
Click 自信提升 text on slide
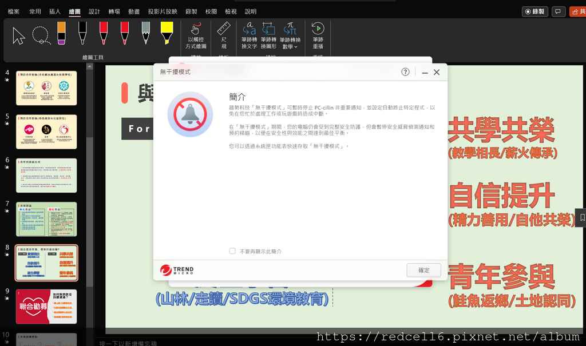501,196
